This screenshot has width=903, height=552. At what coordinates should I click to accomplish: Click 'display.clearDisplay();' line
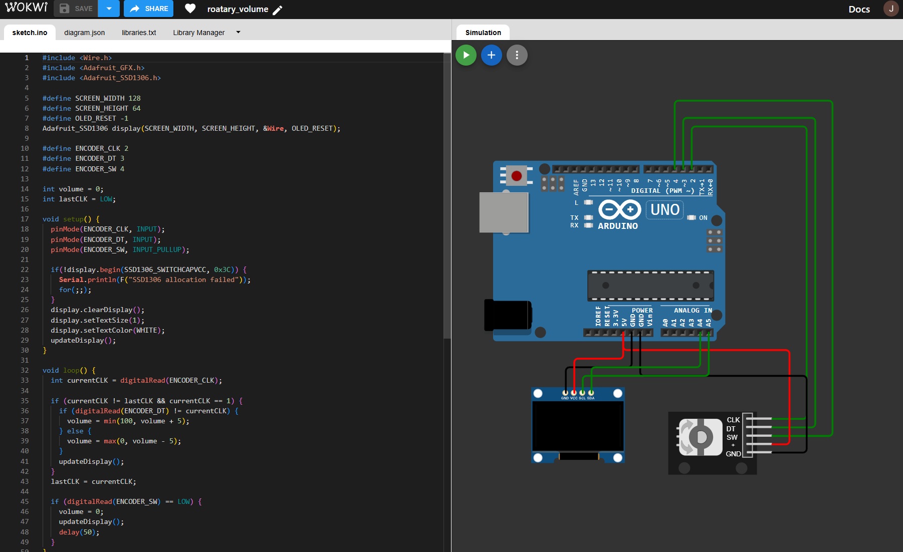point(97,310)
